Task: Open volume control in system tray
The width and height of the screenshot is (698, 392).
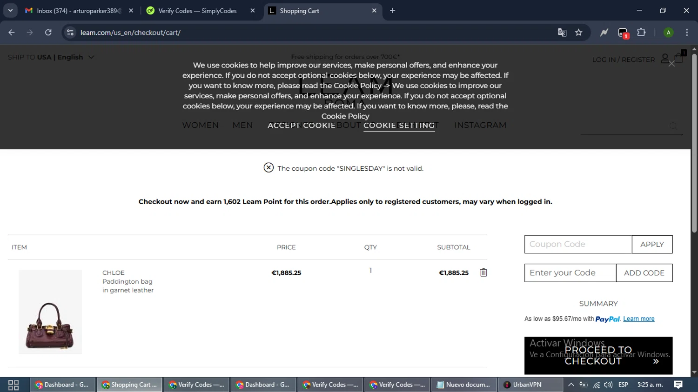Action: [608, 385]
